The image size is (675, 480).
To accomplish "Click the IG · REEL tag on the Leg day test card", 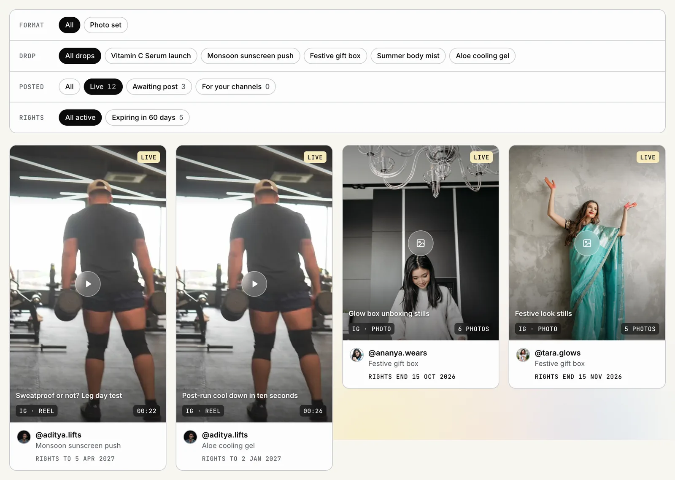I will coord(37,411).
